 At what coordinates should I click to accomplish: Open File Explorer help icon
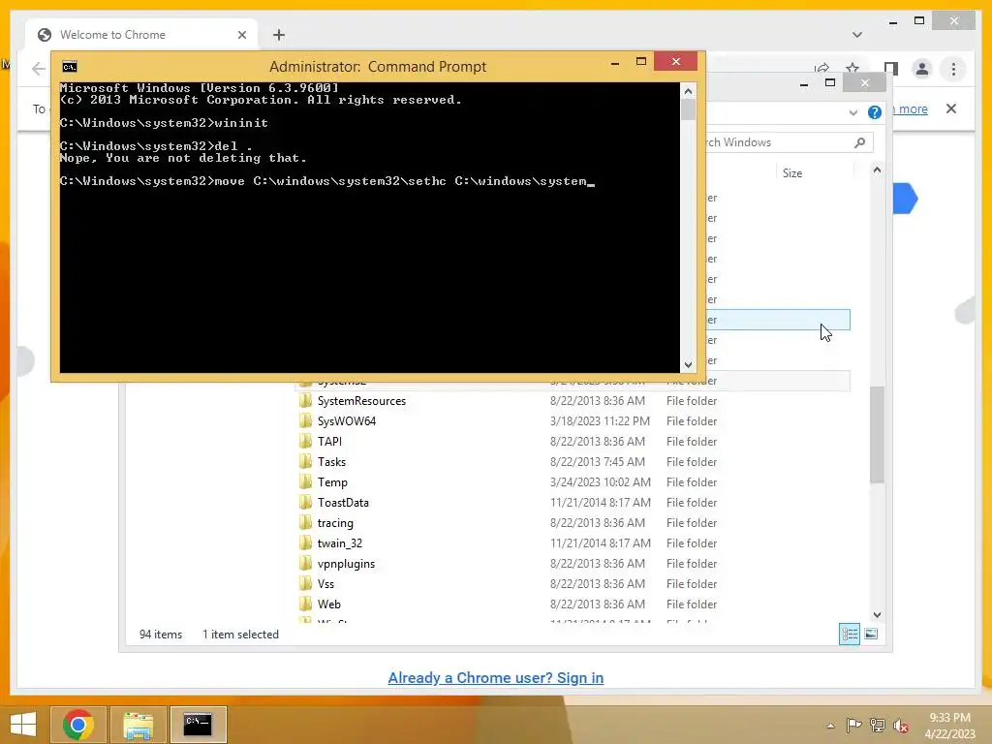click(x=875, y=112)
